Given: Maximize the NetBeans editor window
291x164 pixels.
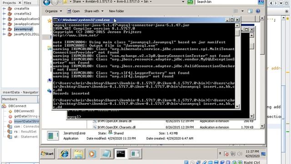Looking at the screenshot, I should (x=286, y=3).
